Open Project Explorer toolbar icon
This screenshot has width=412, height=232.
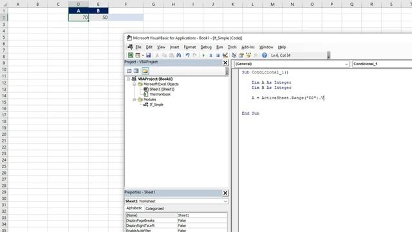tap(234, 55)
